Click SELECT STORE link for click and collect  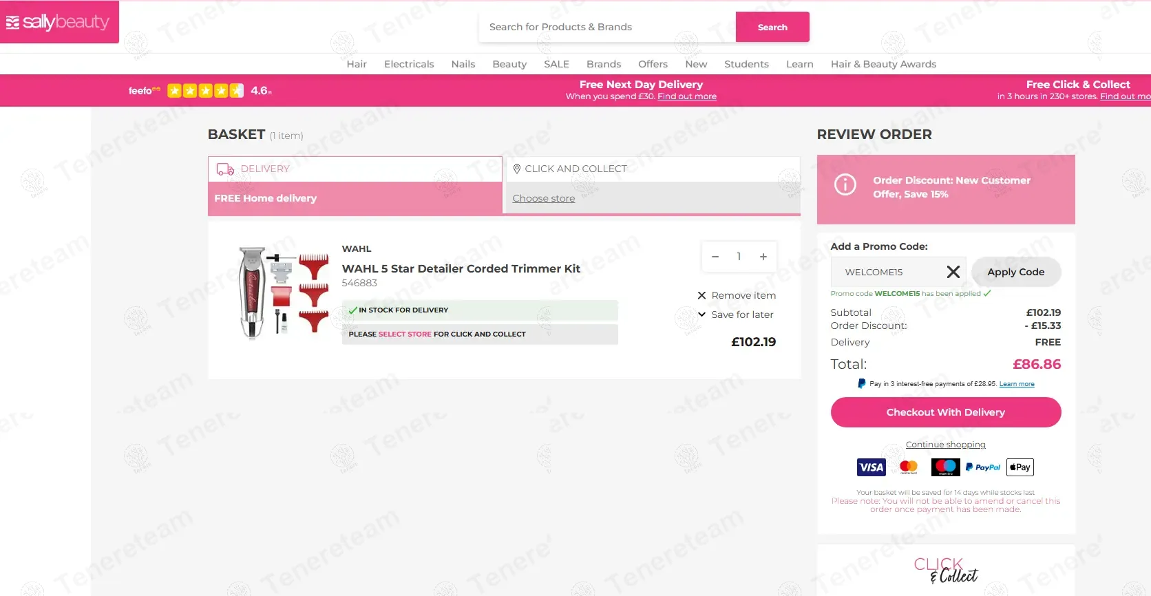click(x=405, y=334)
